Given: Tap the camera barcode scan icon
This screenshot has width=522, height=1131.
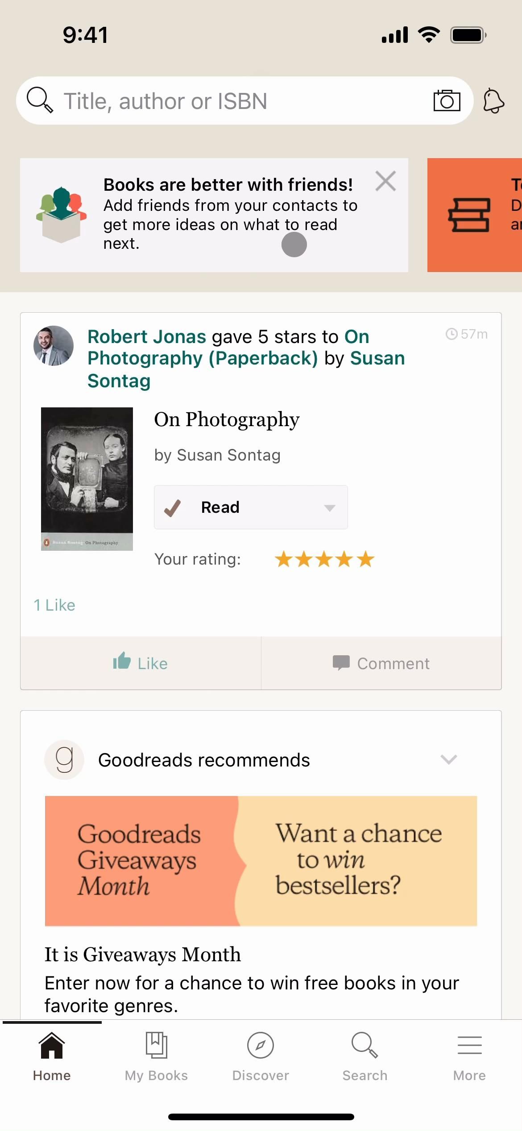Looking at the screenshot, I should (447, 101).
